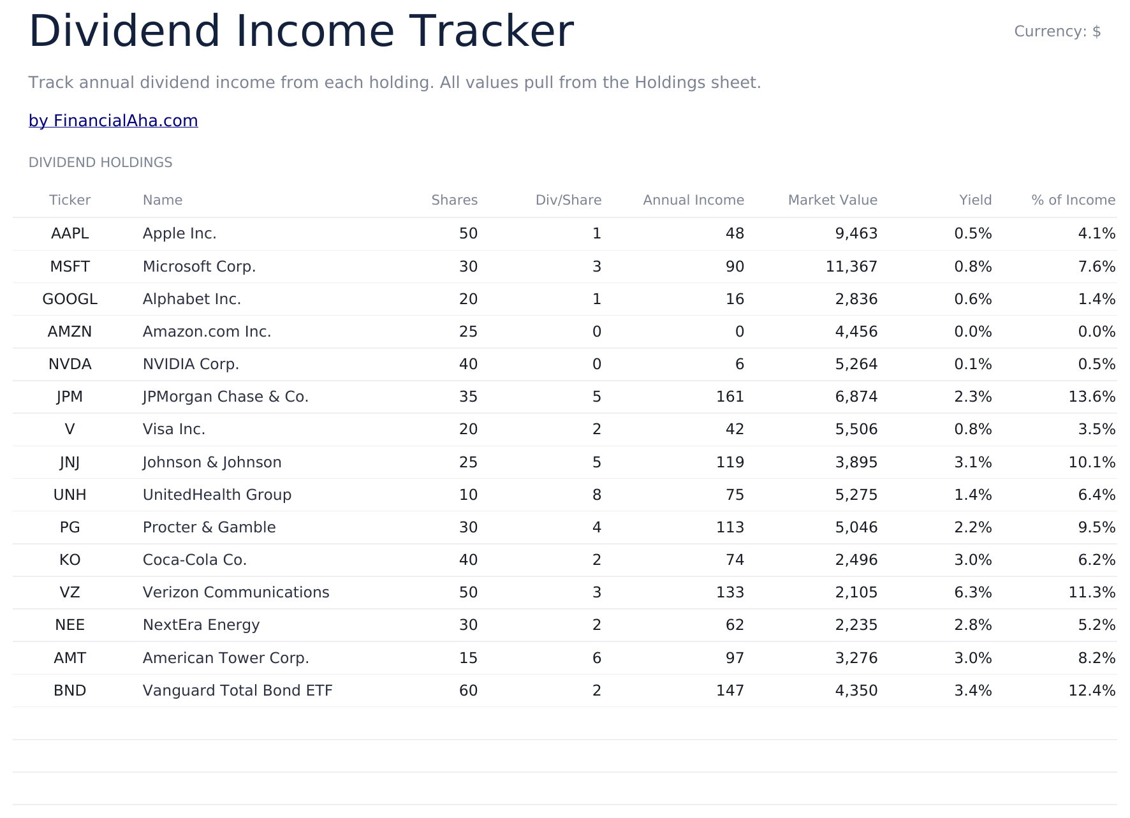The image size is (1130, 818).
Task: Select the JPM ticker cell
Action: [x=70, y=397]
